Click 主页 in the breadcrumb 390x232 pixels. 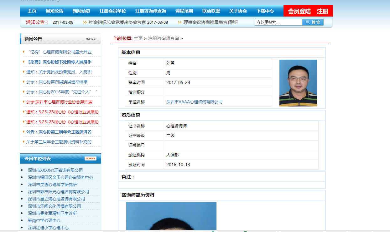[138, 38]
